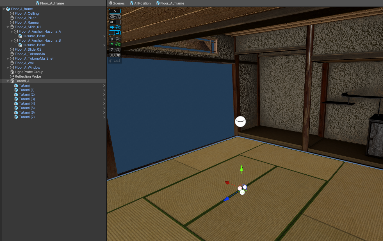Click the Floor_A_frame hierarchy header
This screenshot has width=383, height=241.
click(50, 3)
